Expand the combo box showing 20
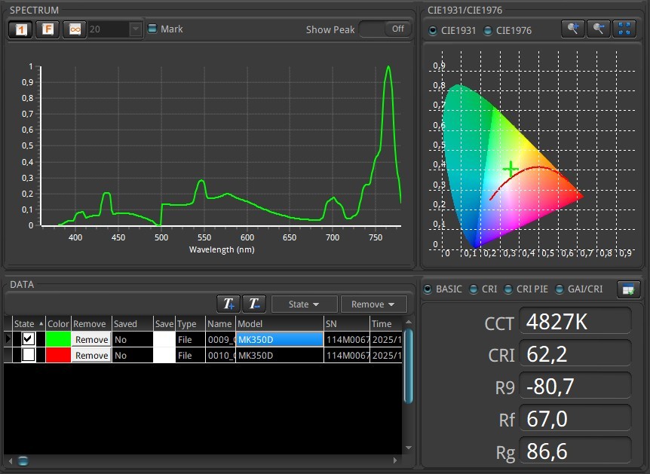Viewport: 650px width, 474px height. [x=135, y=29]
